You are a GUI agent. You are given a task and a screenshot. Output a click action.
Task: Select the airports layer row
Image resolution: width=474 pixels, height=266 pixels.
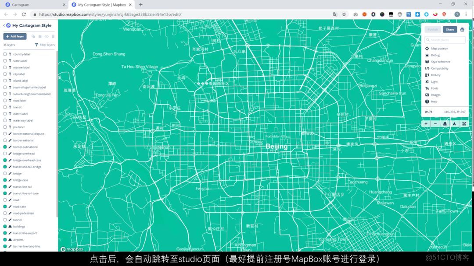click(29, 240)
